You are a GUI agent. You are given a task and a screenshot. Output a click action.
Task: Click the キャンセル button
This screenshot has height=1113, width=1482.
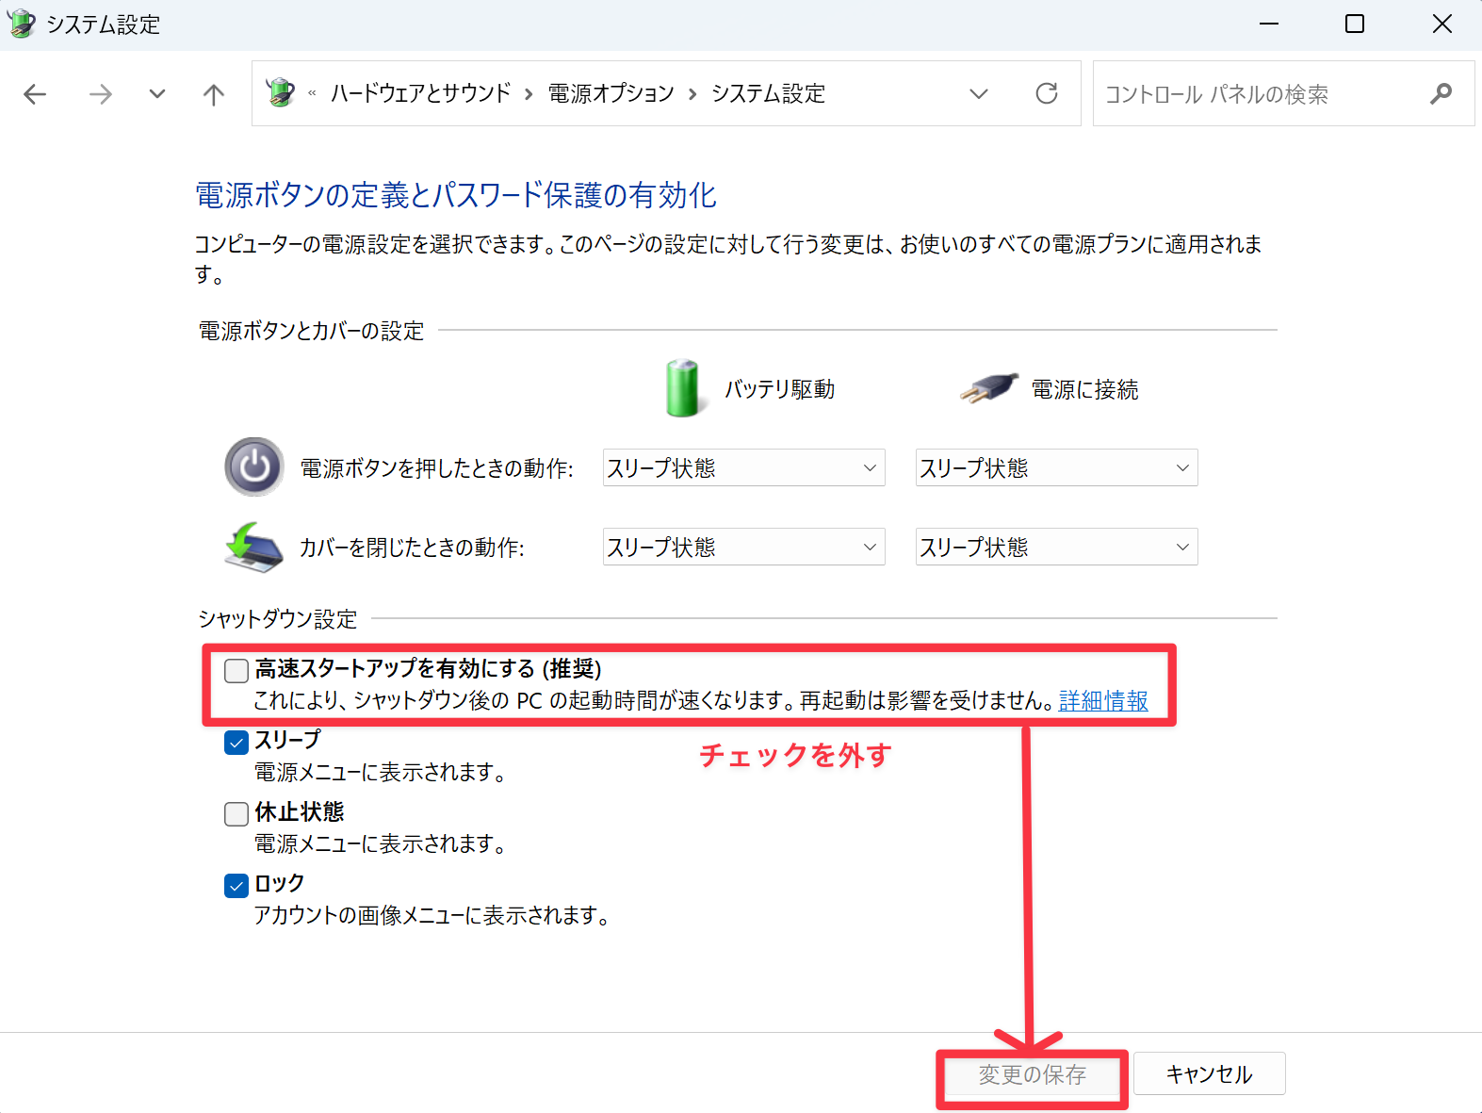coord(1209,1073)
